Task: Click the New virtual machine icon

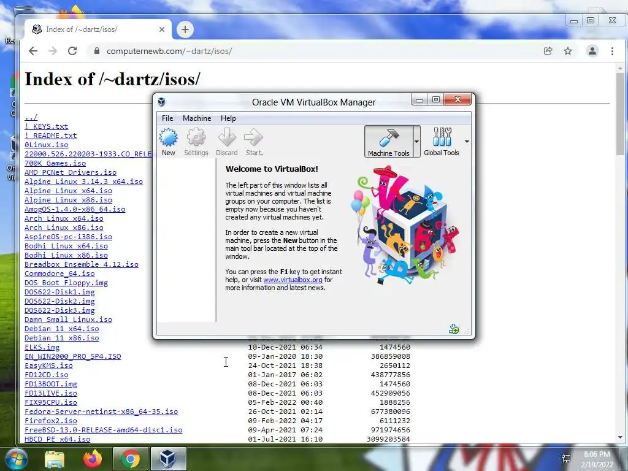Action: [x=168, y=142]
